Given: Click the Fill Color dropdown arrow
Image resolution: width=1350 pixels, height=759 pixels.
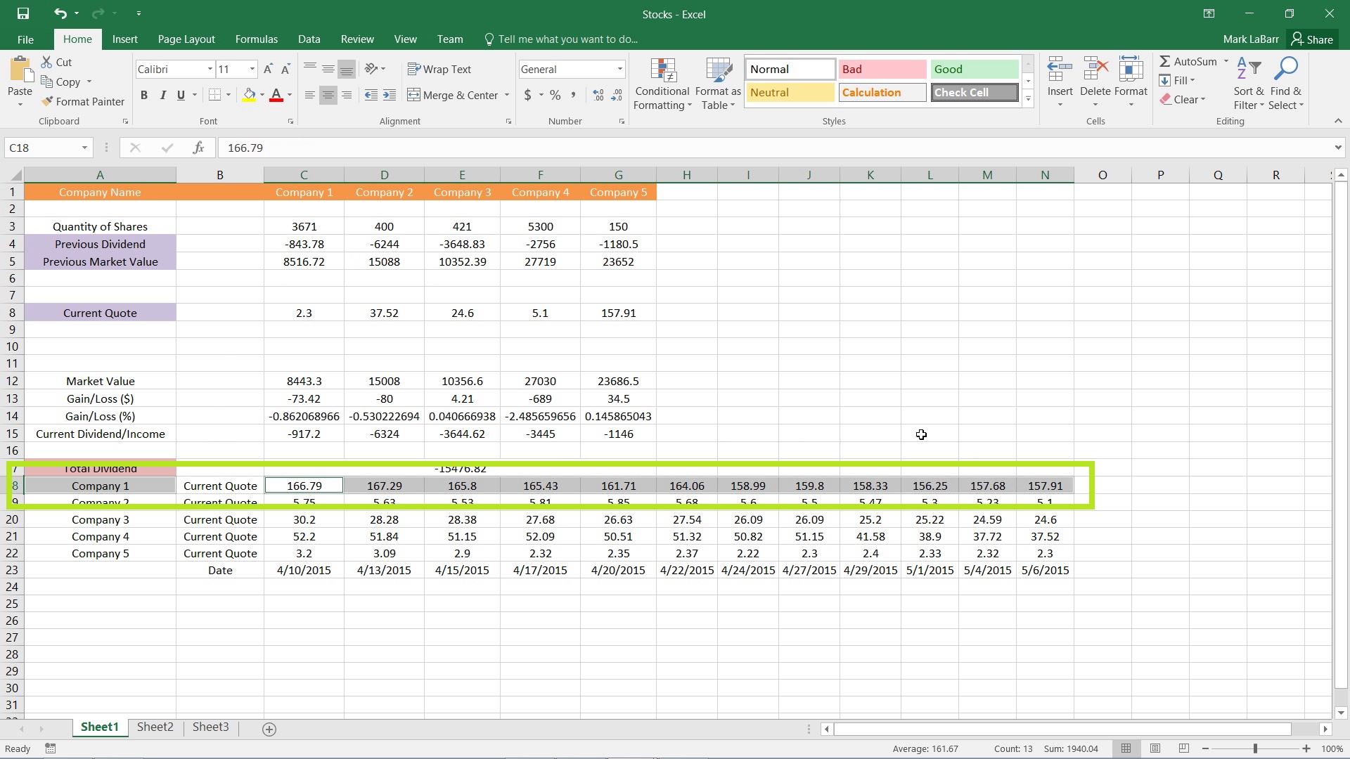Looking at the screenshot, I should click(264, 96).
